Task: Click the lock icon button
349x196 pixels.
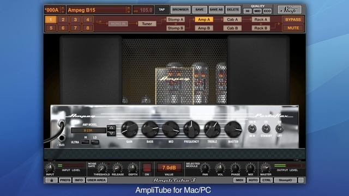Action: coord(51,180)
